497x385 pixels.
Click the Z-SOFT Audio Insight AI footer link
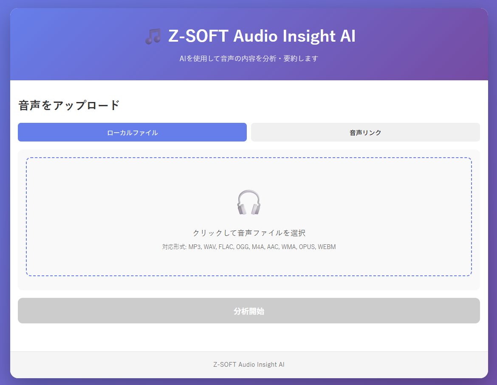pos(248,364)
